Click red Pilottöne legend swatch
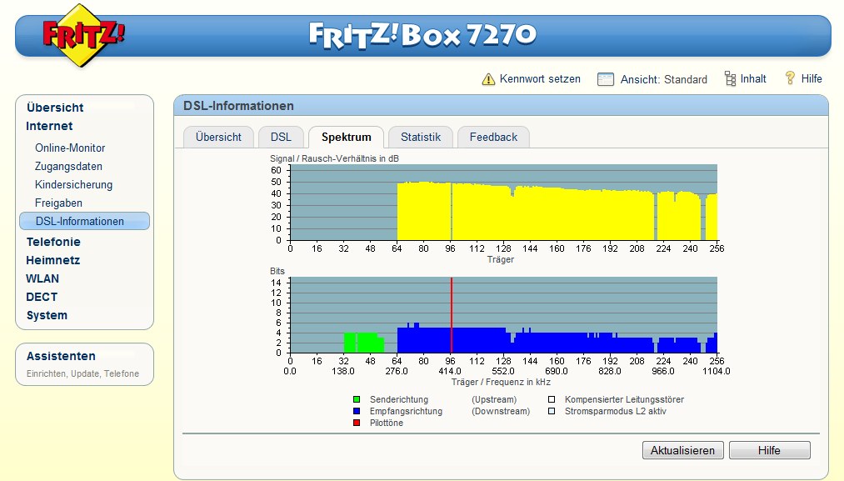The height and width of the screenshot is (481, 844). point(357,423)
